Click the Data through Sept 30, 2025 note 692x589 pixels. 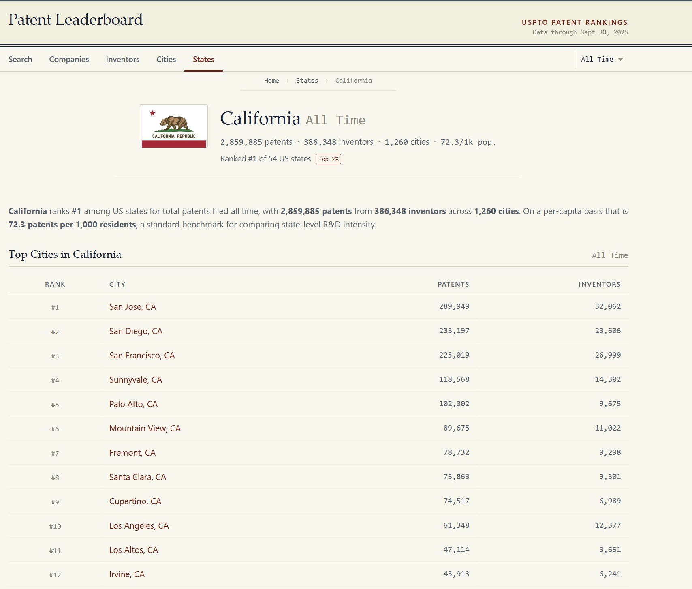pos(580,32)
